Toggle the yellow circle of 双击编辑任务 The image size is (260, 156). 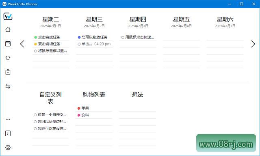tap(35, 44)
